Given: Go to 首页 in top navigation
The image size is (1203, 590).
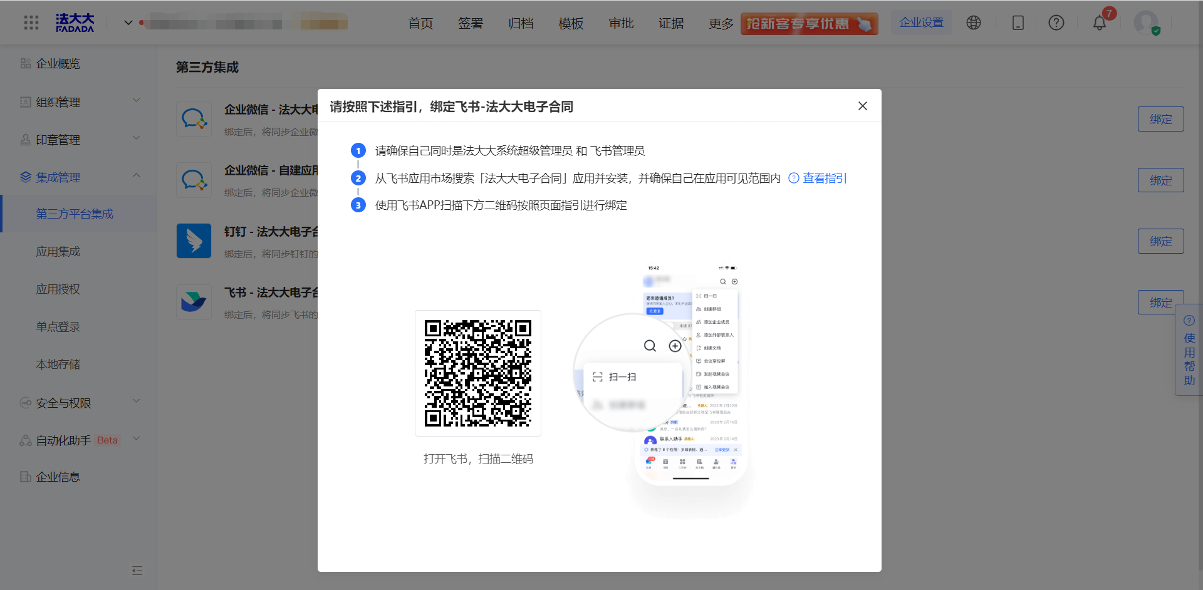Looking at the screenshot, I should (420, 23).
